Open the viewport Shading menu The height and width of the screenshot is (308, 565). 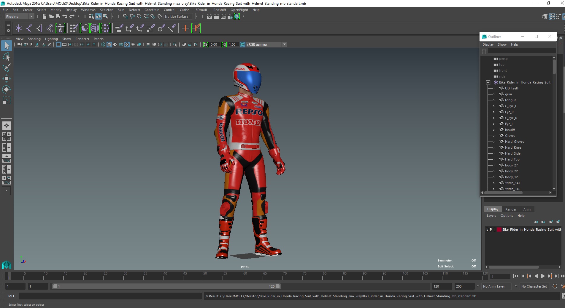(x=34, y=39)
